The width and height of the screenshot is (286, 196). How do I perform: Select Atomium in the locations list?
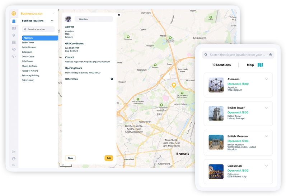40,38
